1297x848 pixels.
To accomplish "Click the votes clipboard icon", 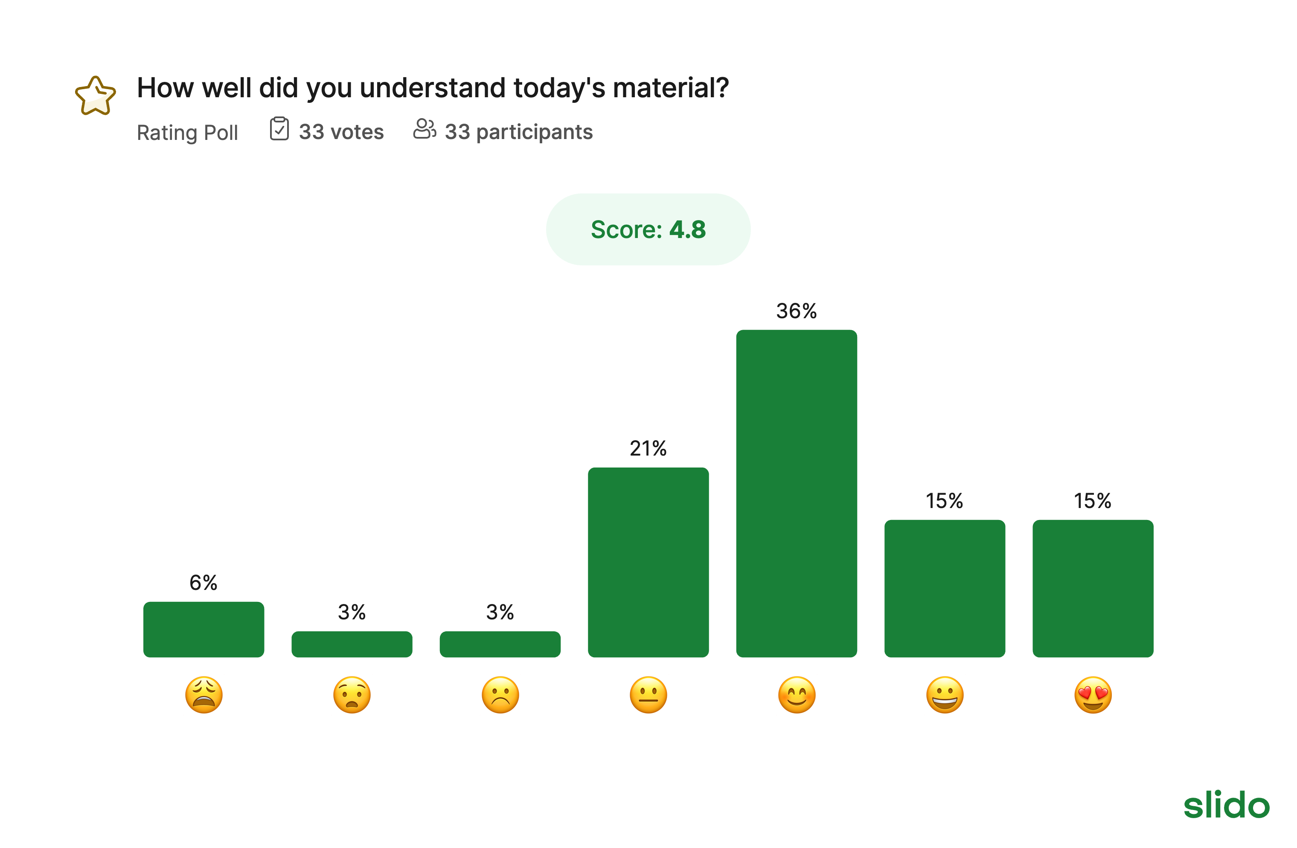I will click(279, 129).
